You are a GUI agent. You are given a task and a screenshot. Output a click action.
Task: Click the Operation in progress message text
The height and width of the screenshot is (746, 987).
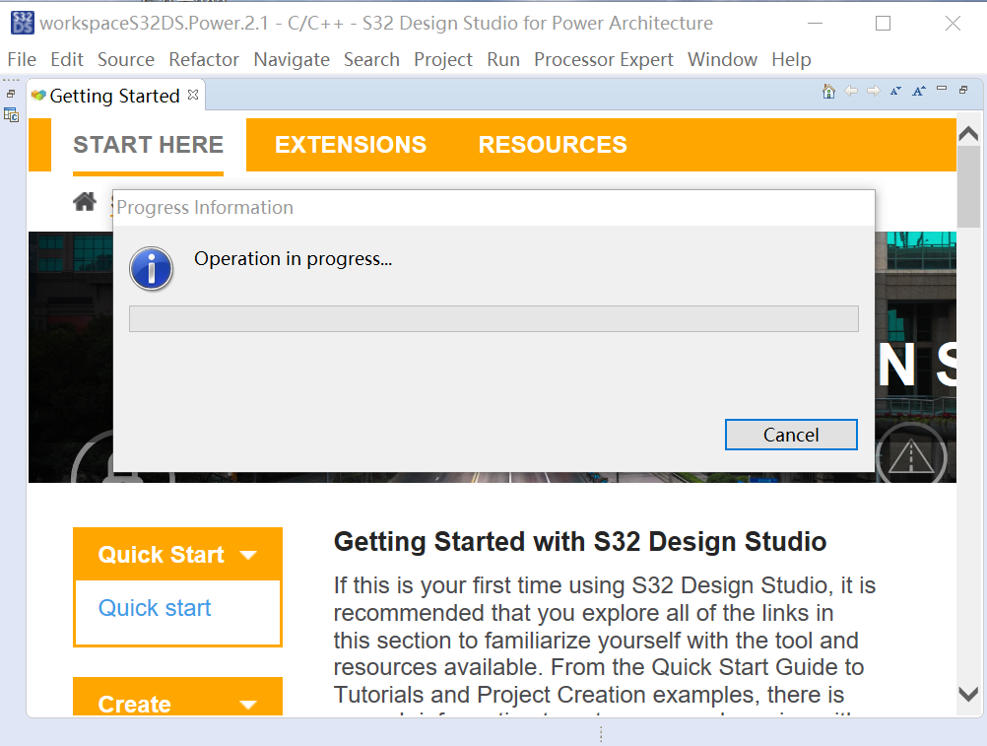[x=293, y=259]
